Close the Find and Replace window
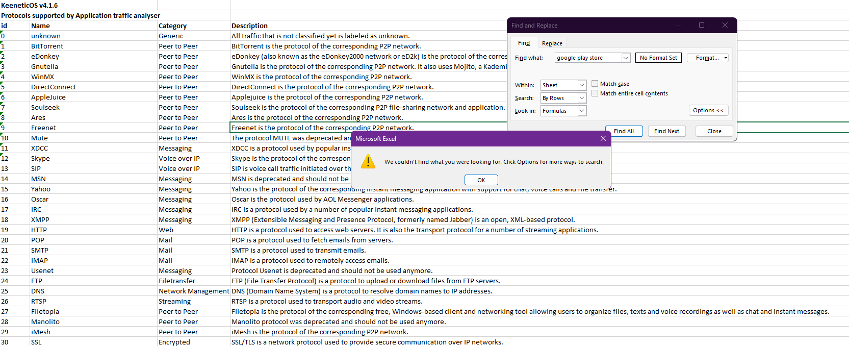 pos(725,25)
